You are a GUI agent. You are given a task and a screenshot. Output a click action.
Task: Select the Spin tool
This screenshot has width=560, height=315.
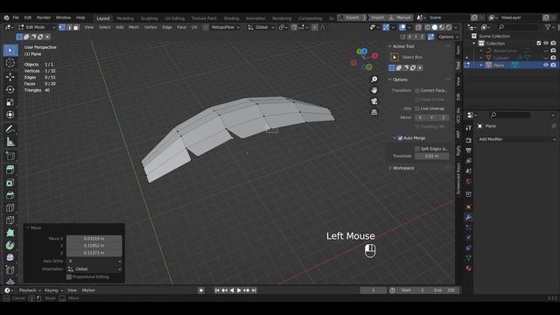(10, 245)
